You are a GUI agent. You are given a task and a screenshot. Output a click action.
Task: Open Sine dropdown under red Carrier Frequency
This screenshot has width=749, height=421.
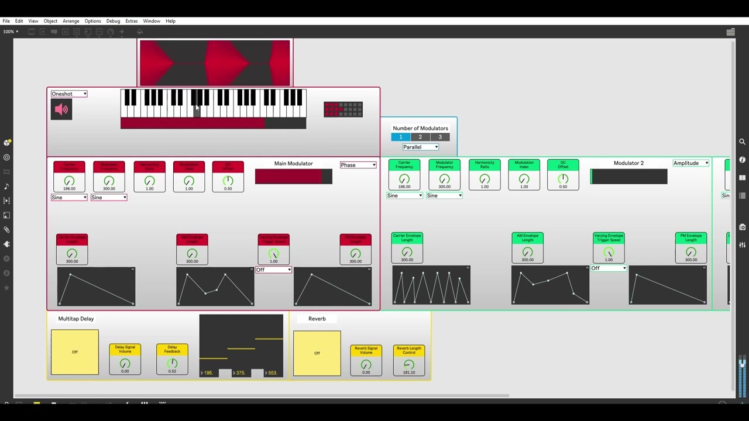point(69,198)
